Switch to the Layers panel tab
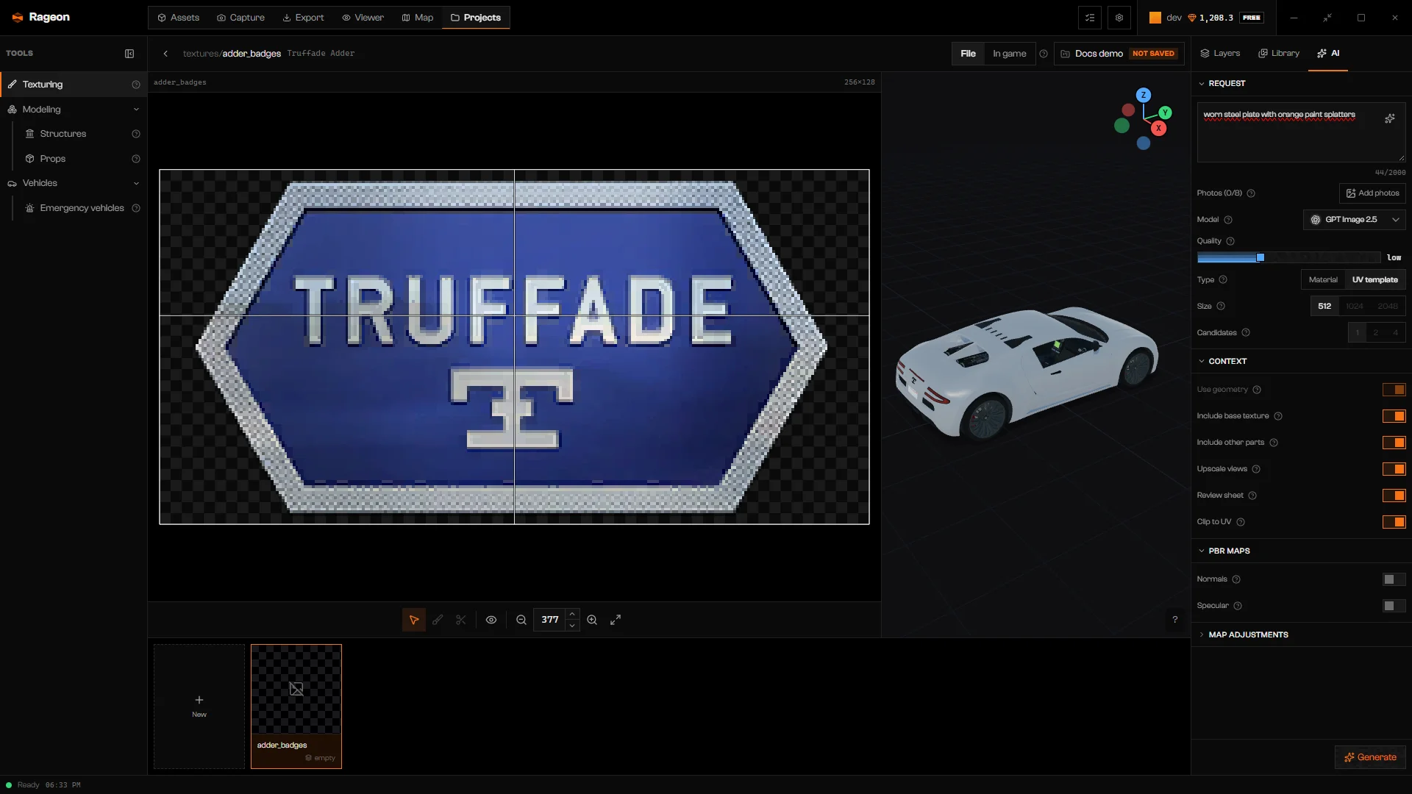This screenshot has width=1412, height=794. (x=1220, y=54)
